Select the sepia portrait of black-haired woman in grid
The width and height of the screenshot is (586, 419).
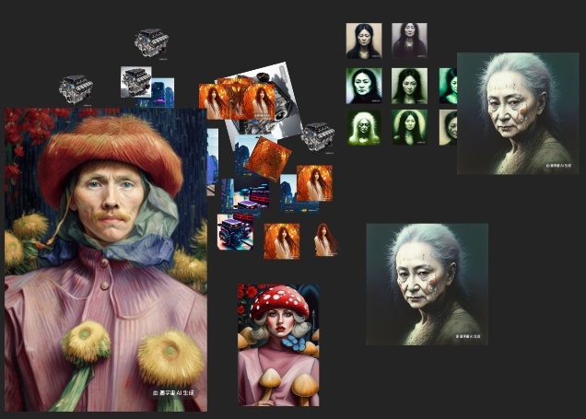pyautogui.click(x=364, y=41)
